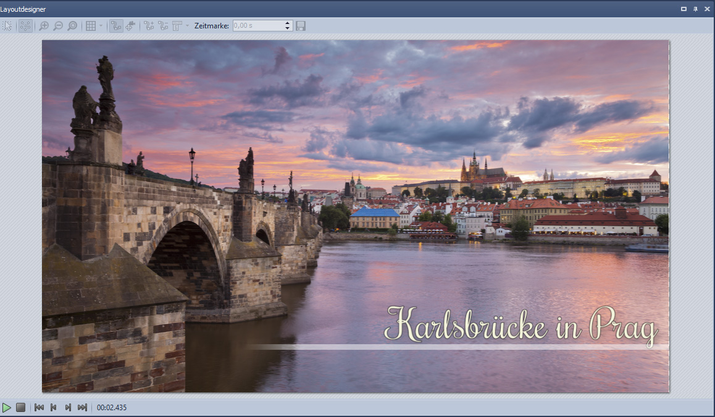
Task: Toggle the grid display button
Action: (91, 26)
